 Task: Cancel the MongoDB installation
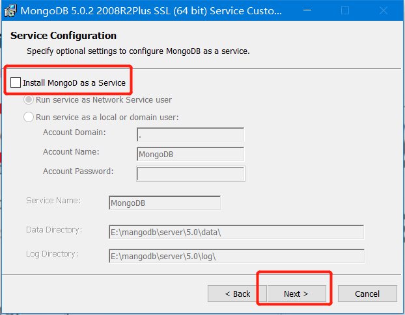click(x=367, y=294)
